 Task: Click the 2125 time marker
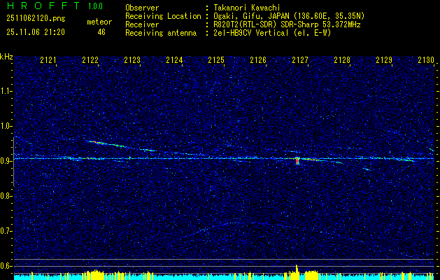point(216,59)
